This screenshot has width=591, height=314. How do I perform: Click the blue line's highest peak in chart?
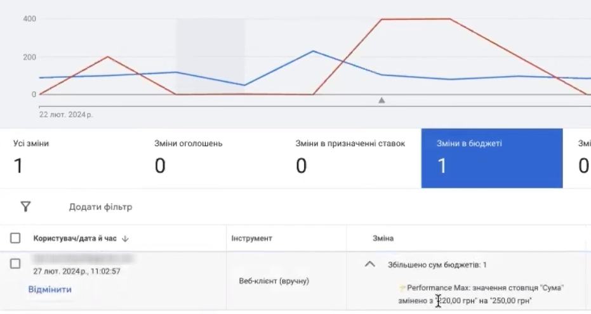(313, 51)
